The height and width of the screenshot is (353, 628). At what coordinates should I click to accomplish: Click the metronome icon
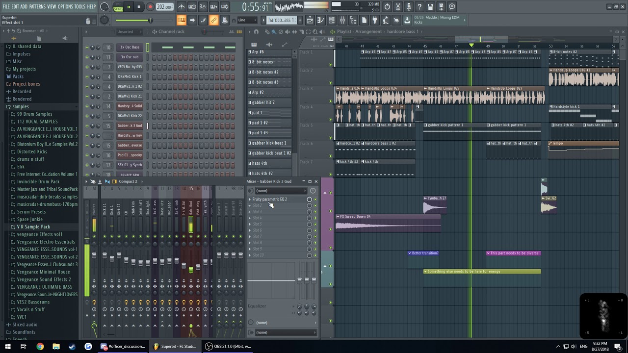(x=182, y=7)
